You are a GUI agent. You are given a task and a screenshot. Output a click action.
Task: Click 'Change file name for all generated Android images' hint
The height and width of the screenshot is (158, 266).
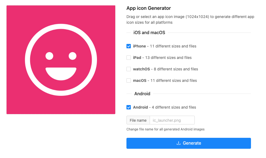coord(165,129)
